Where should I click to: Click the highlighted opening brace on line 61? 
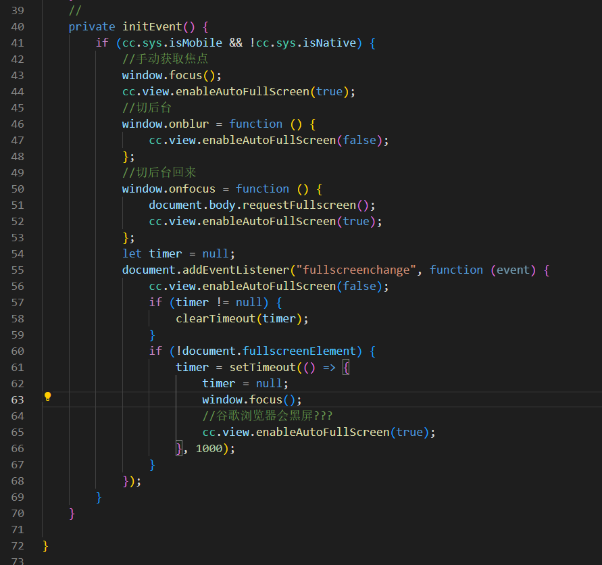[346, 368]
